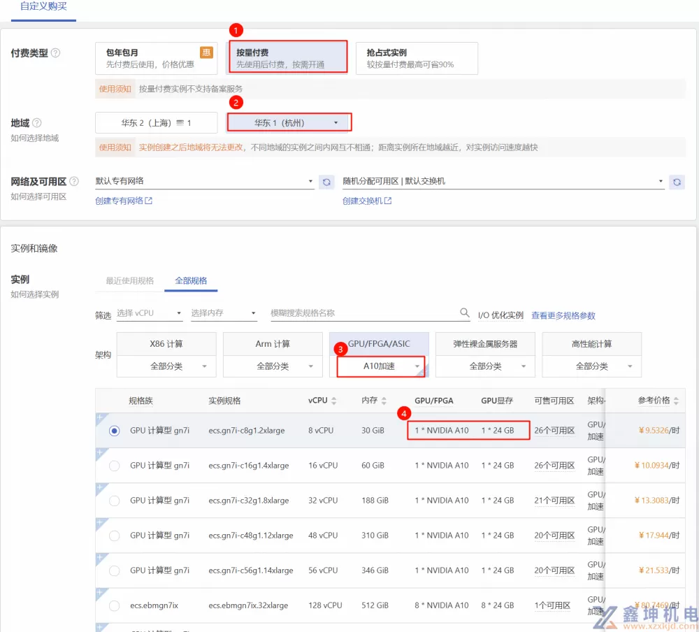
Task: Switch to the 自定义购买 tab
Action: click(43, 6)
